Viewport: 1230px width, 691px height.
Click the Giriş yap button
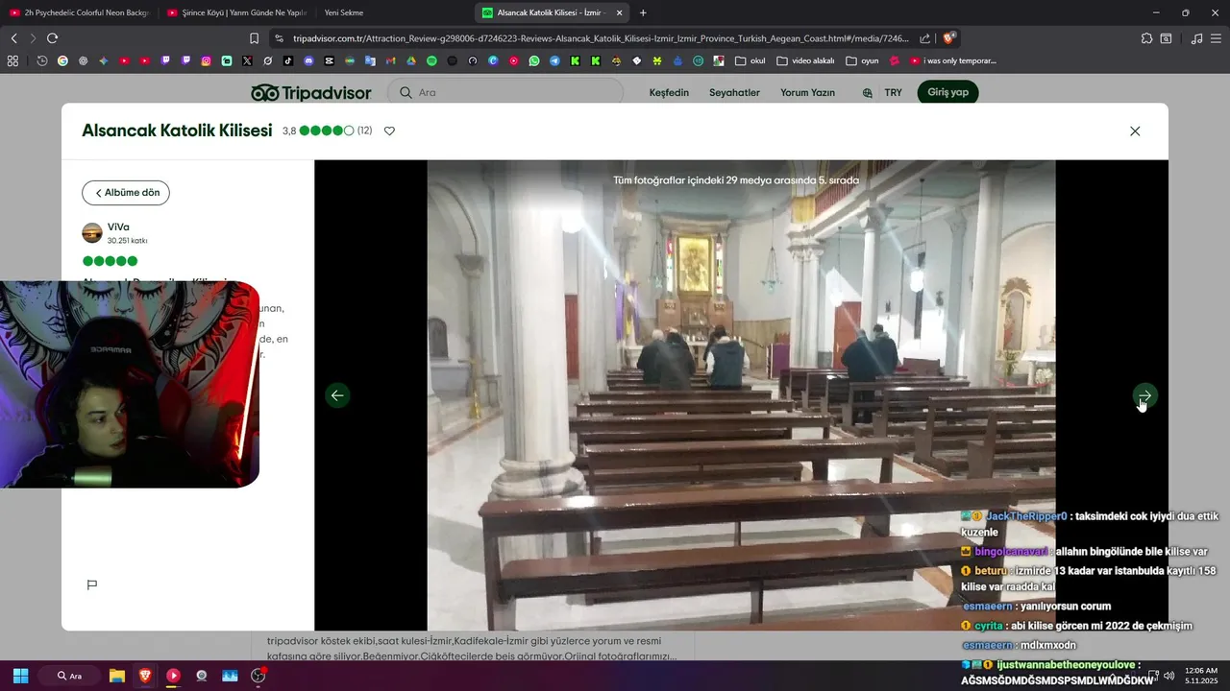pyautogui.click(x=947, y=92)
